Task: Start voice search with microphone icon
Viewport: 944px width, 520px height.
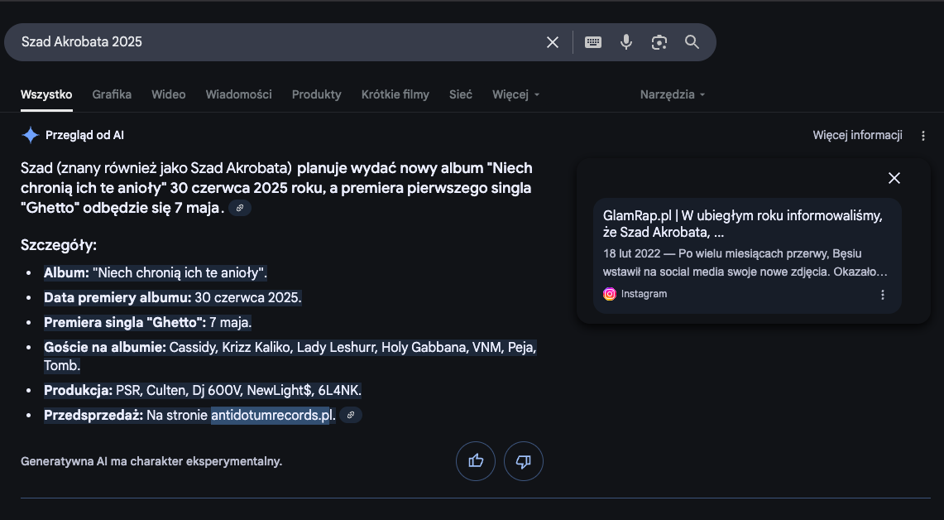Action: [626, 42]
